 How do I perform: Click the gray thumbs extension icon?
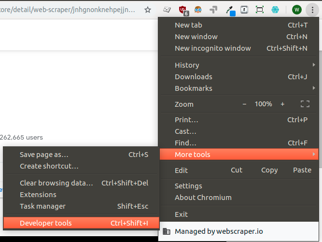pyautogui.click(x=213, y=10)
